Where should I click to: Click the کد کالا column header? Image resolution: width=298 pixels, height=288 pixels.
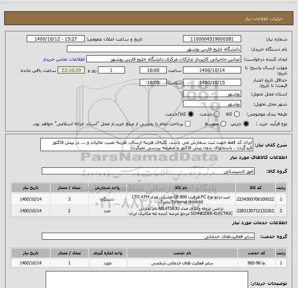(x=255, y=187)
